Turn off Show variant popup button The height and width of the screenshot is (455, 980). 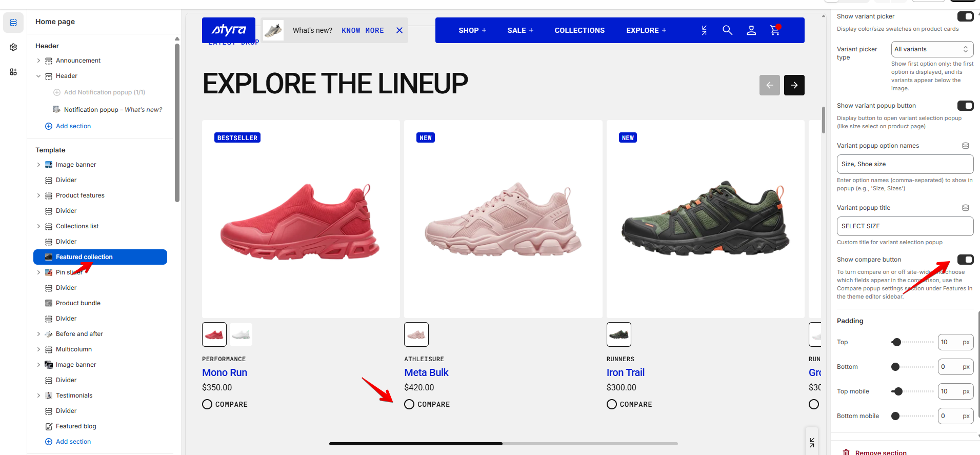(x=965, y=106)
